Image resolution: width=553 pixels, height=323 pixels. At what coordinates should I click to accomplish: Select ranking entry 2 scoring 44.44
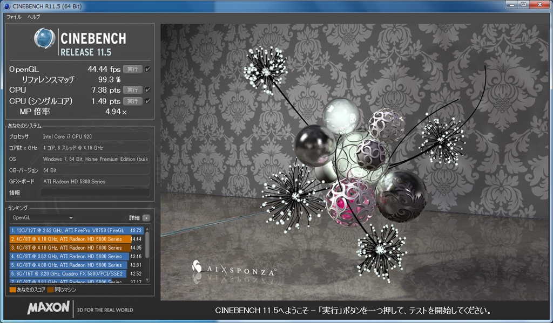coord(77,239)
